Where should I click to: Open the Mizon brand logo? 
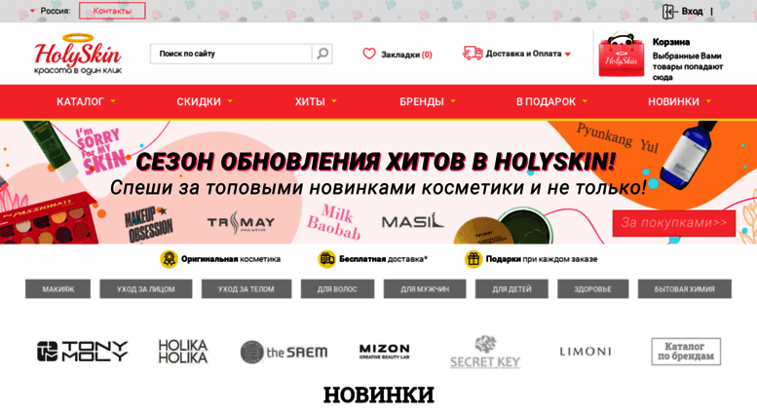pos(384,352)
